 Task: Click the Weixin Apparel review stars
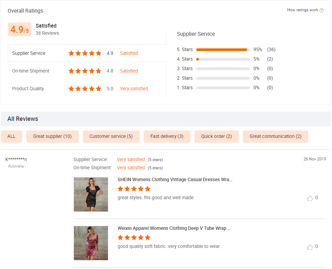click(134, 237)
